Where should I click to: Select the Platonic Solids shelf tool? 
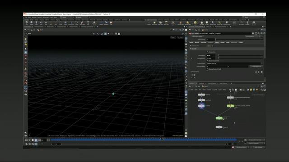pos(94,23)
